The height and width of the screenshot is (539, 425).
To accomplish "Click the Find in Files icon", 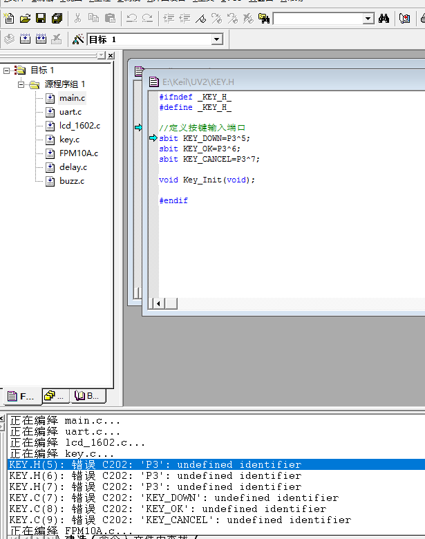I will click(x=263, y=19).
